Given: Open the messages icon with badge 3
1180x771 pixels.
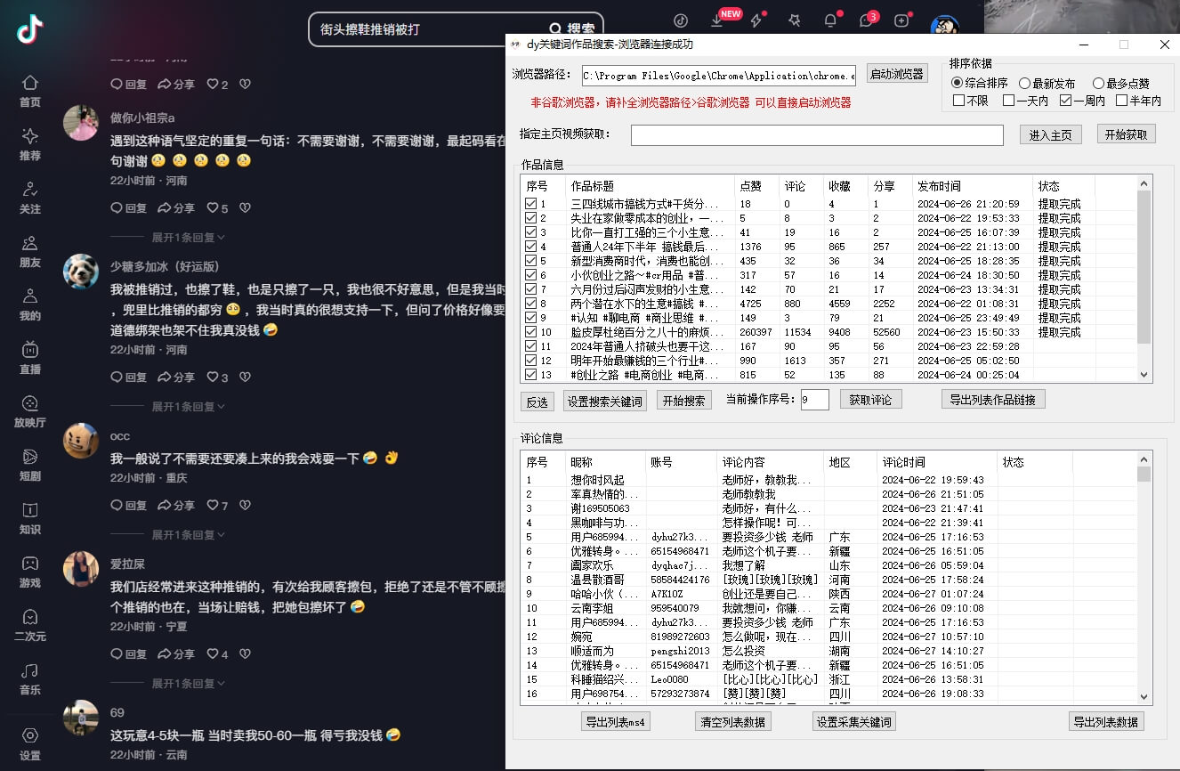Looking at the screenshot, I should tap(865, 20).
